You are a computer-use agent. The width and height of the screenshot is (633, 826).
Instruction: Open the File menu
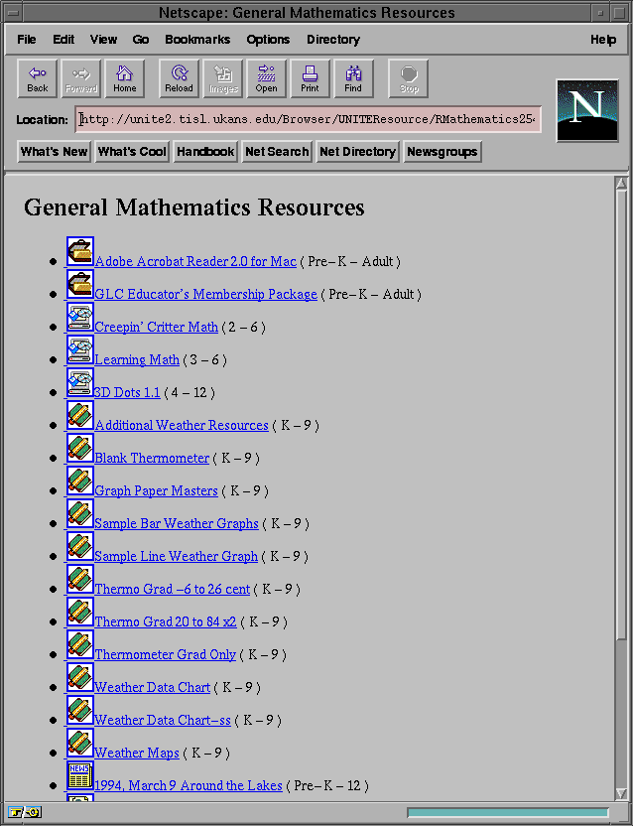point(27,40)
